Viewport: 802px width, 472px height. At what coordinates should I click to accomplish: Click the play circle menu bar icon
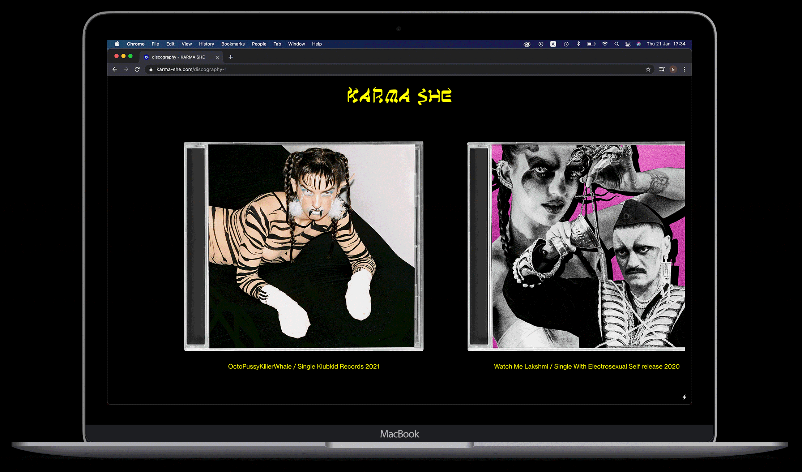(541, 44)
